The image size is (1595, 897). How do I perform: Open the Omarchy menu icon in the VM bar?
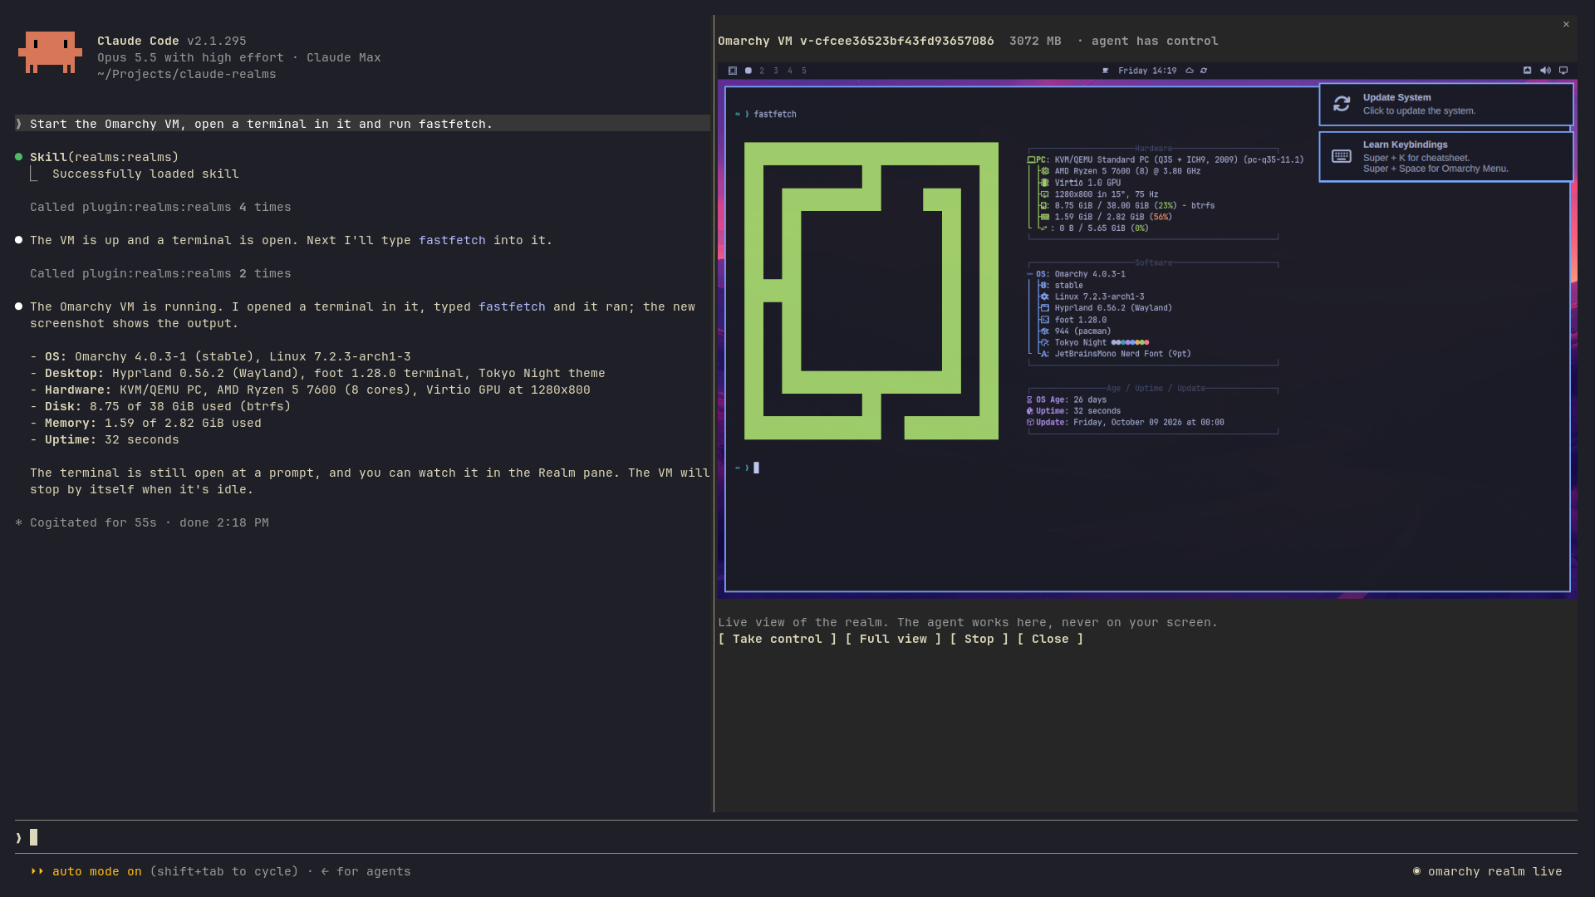[x=733, y=71]
